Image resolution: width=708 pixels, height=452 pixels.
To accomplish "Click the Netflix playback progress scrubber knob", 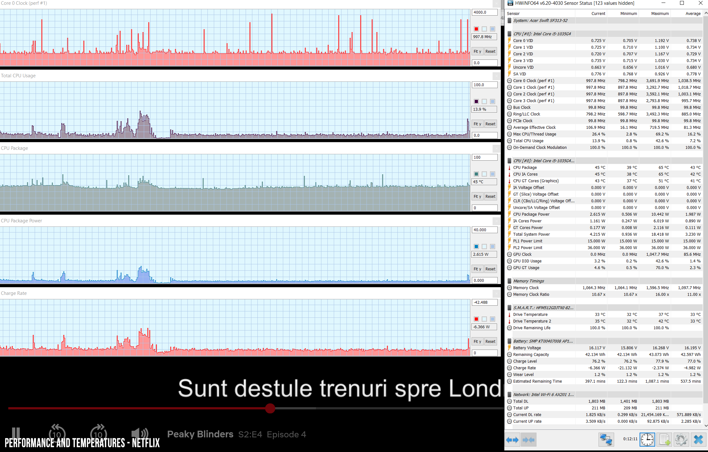I will 270,408.
